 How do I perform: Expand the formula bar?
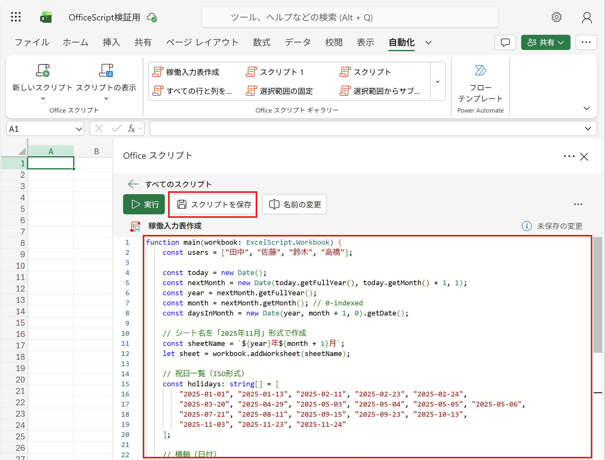588,128
